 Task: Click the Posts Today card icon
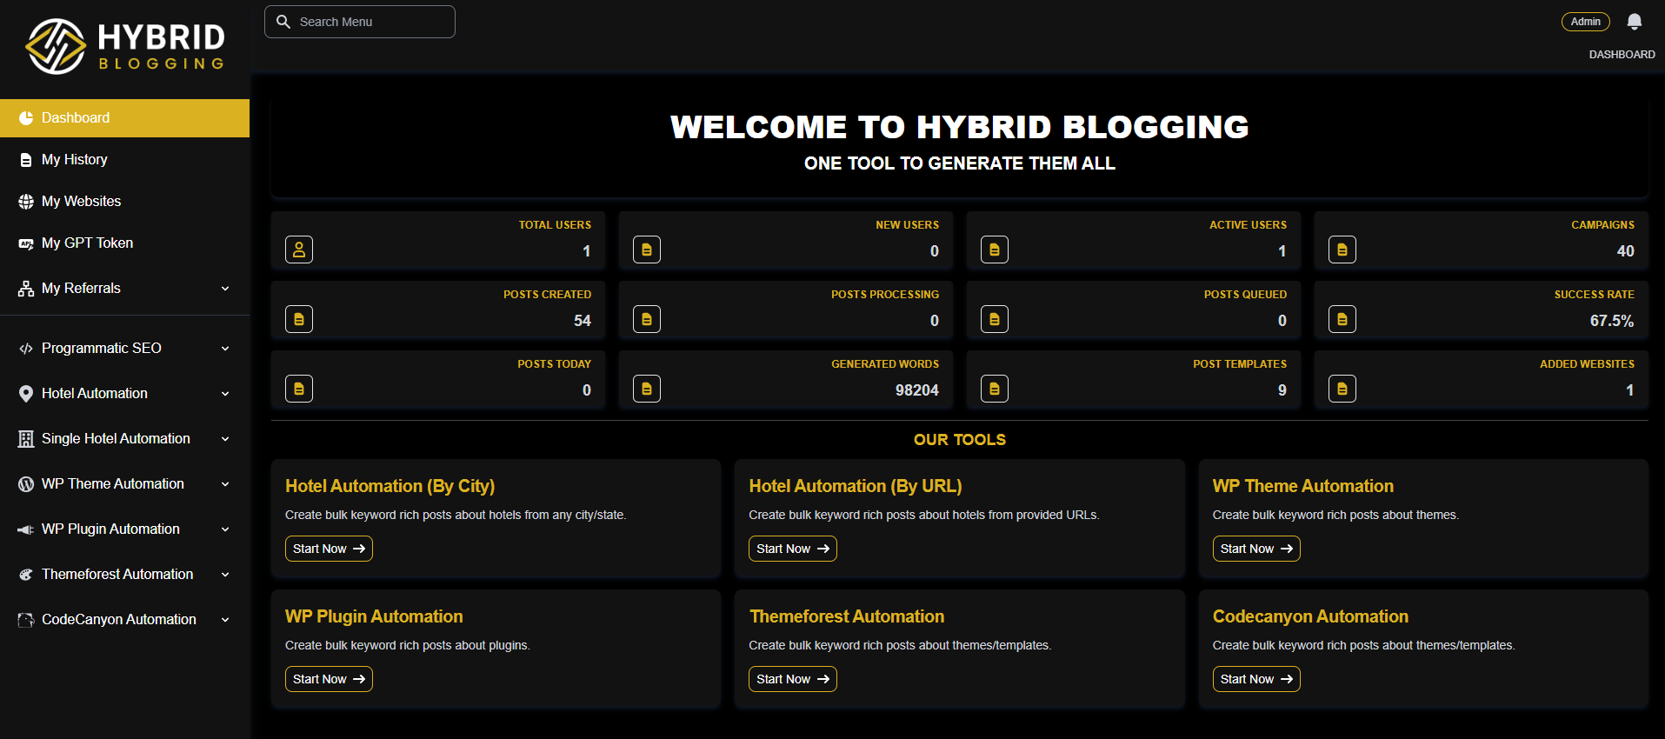[299, 389]
